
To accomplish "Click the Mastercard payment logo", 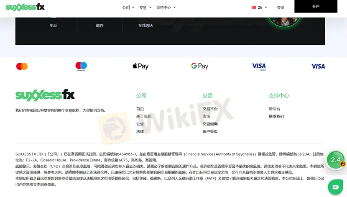I will 22,66.
